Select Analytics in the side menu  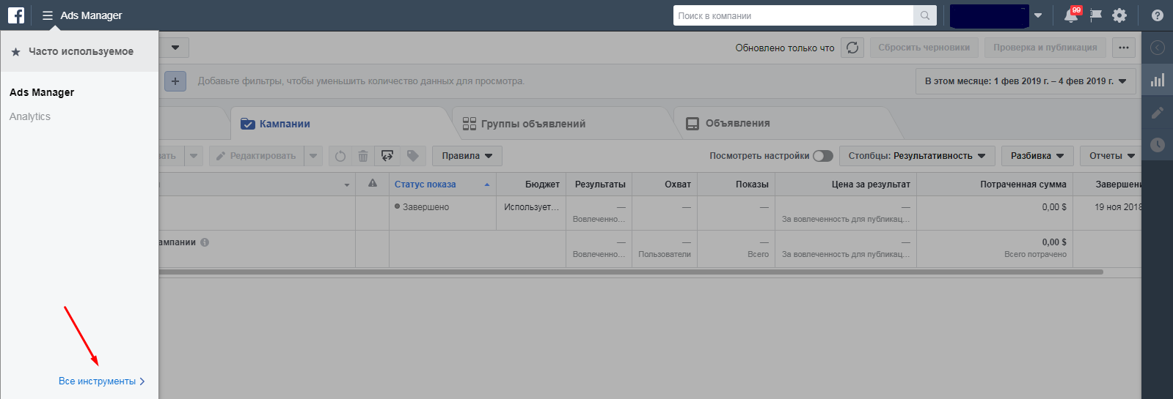30,116
